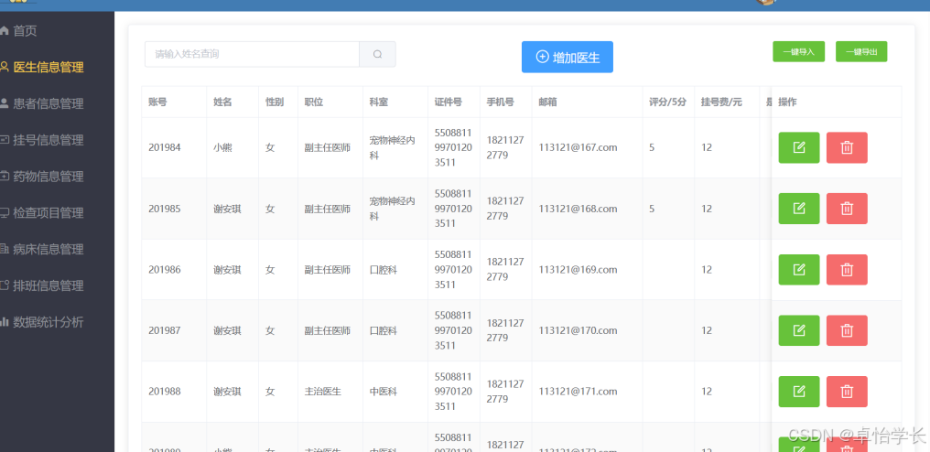Select email 113121@171.com
The image size is (930, 452).
[578, 392]
